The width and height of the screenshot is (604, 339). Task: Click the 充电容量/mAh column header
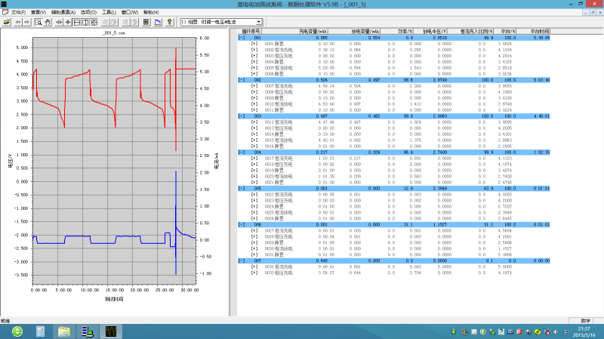click(x=314, y=31)
